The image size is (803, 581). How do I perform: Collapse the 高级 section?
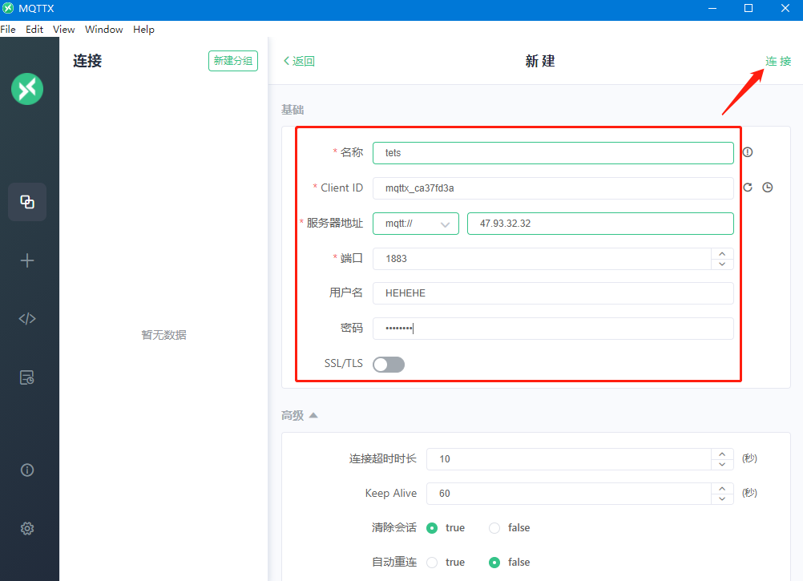click(x=313, y=415)
